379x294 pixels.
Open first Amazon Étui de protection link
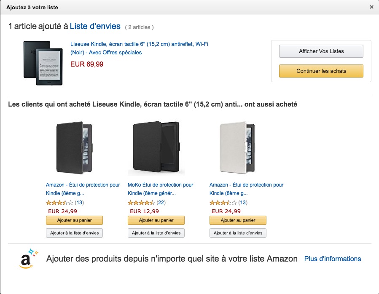coord(83,189)
